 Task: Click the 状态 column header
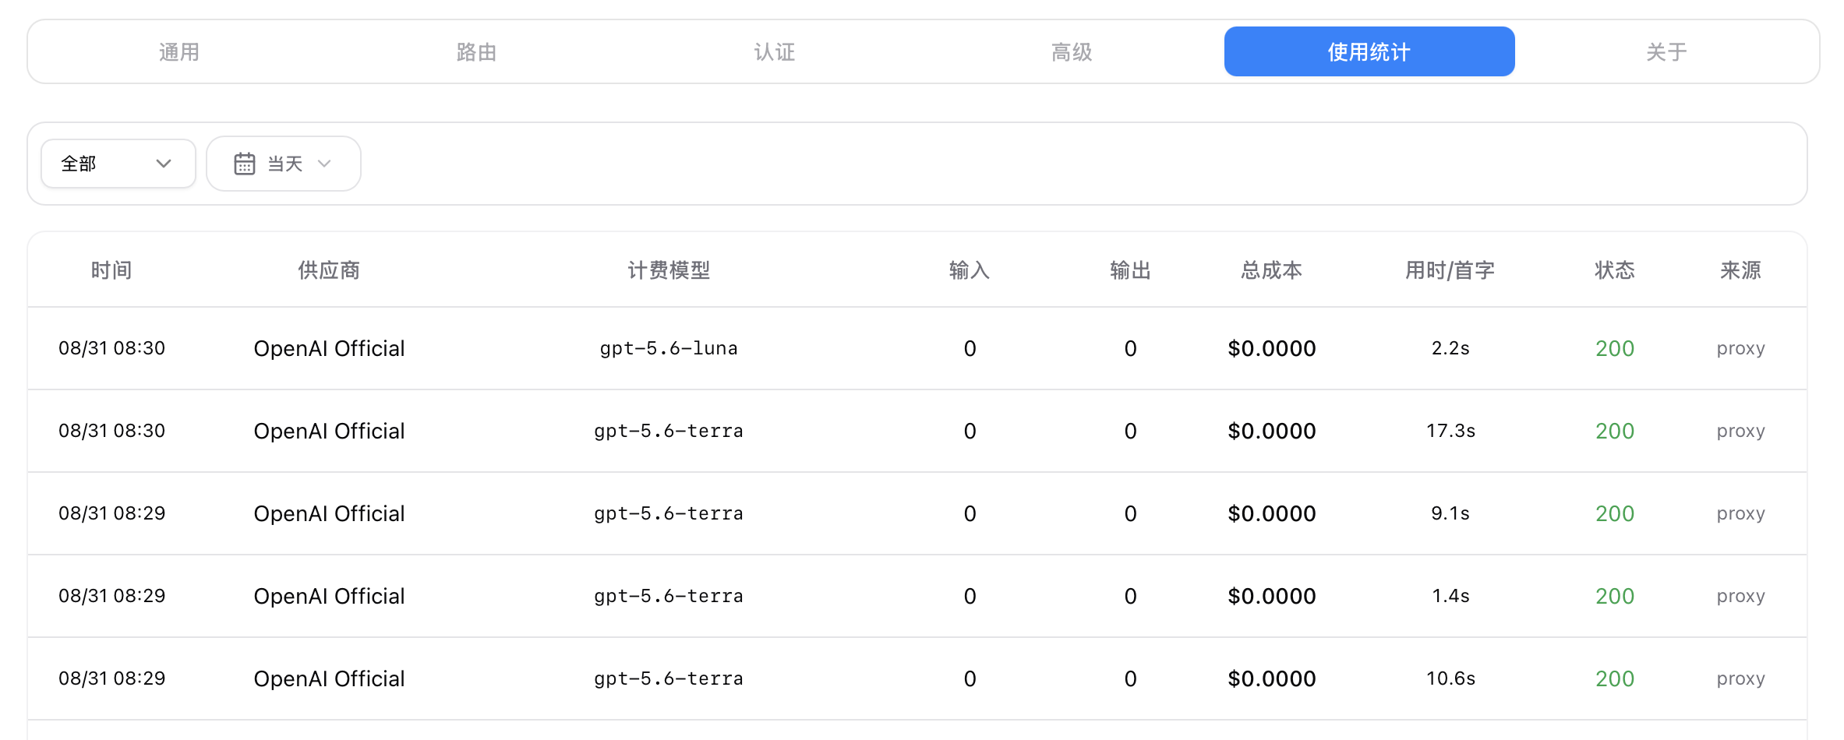pyautogui.click(x=1615, y=270)
